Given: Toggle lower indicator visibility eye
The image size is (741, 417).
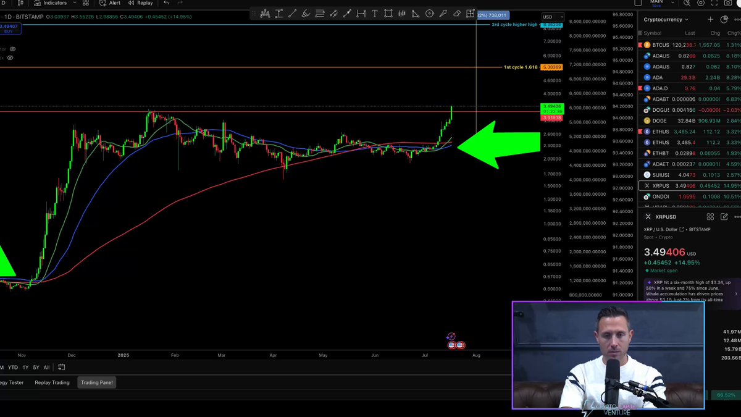Looking at the screenshot, I should pyautogui.click(x=10, y=57).
